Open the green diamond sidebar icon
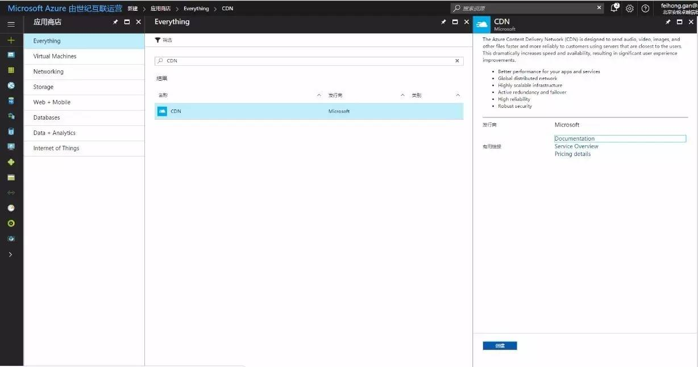 pyautogui.click(x=11, y=162)
